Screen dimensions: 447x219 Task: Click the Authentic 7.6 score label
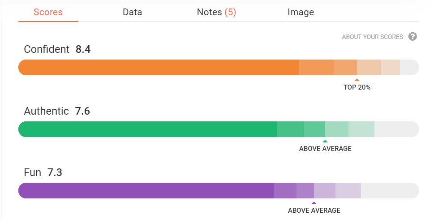coord(57,111)
